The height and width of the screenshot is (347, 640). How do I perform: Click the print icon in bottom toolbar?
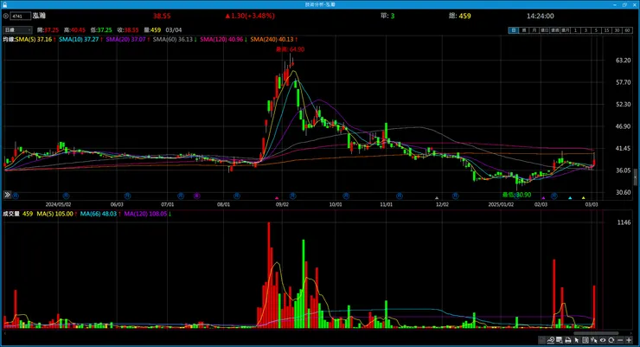tap(567, 340)
